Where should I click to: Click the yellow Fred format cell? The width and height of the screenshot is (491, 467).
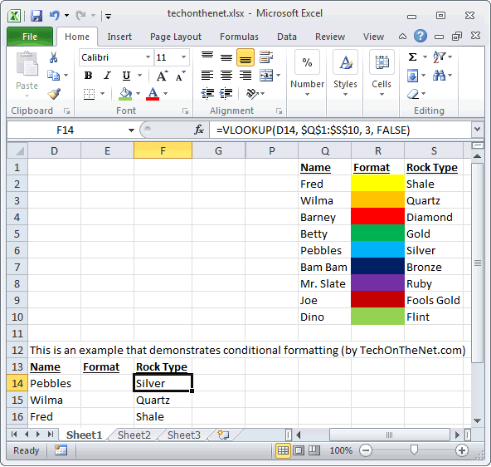coord(377,183)
